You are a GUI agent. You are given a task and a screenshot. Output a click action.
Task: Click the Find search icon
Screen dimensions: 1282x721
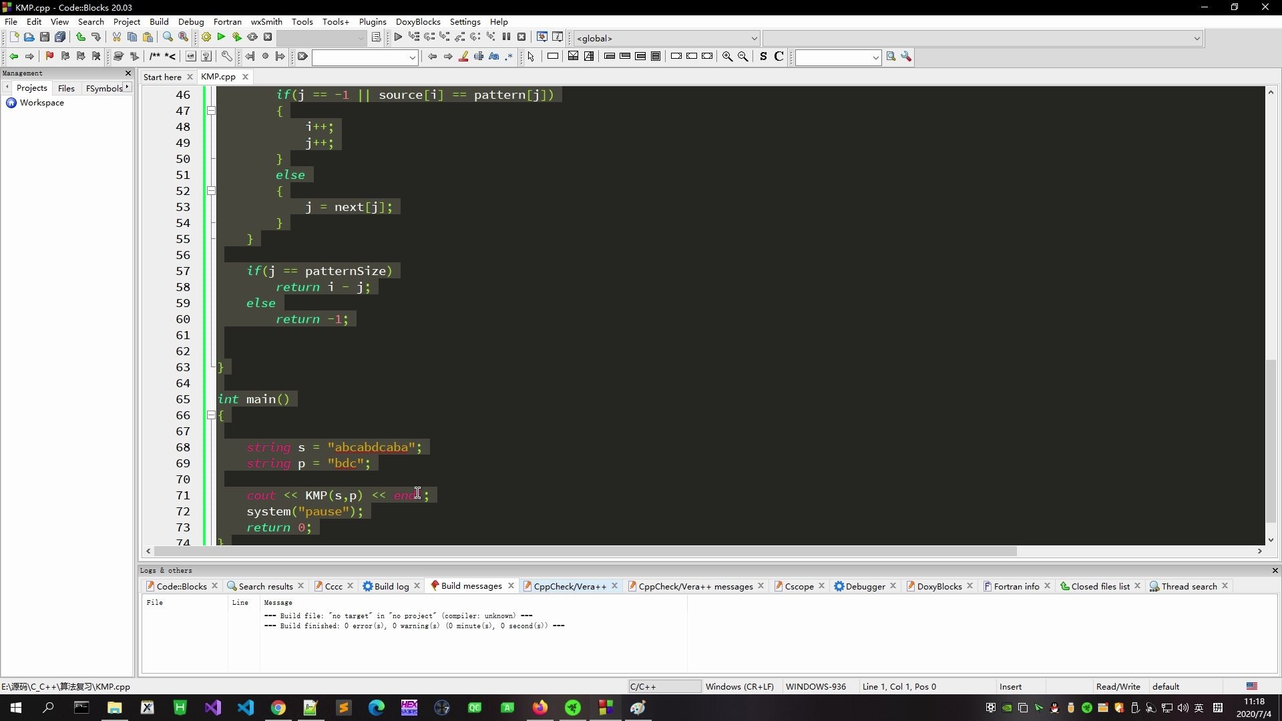(168, 37)
